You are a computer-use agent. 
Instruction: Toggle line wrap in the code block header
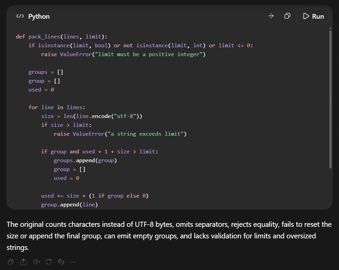tap(271, 16)
